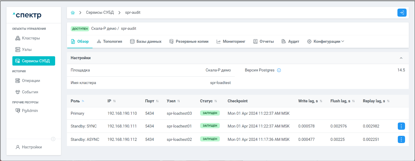Sort by IP column icon
415x161 pixels.
click(x=114, y=101)
